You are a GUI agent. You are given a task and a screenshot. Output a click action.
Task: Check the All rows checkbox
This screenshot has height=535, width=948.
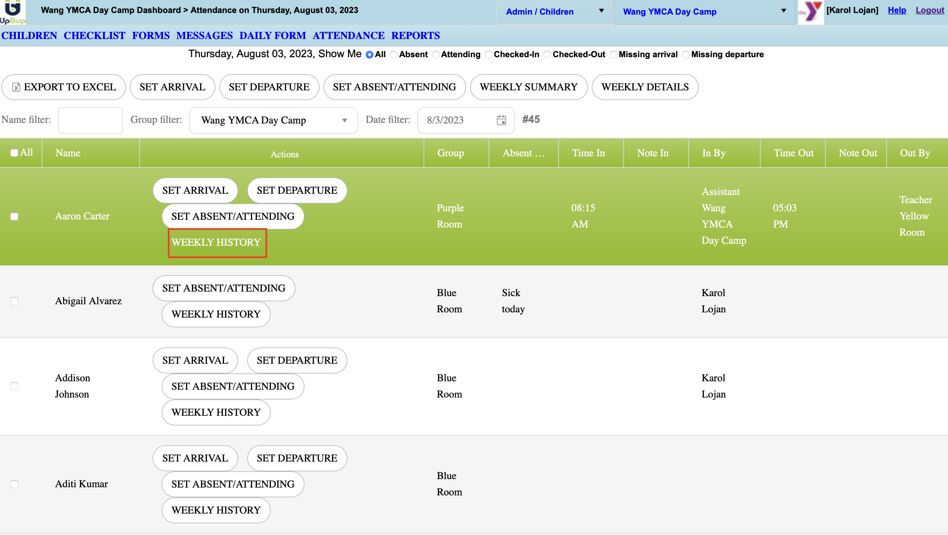coord(14,153)
